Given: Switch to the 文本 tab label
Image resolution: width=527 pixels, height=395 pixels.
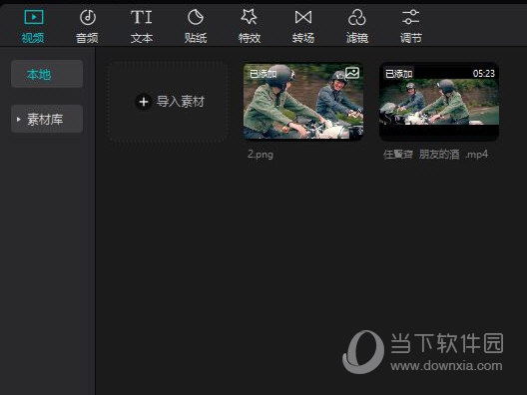Looking at the screenshot, I should pyautogui.click(x=142, y=38).
